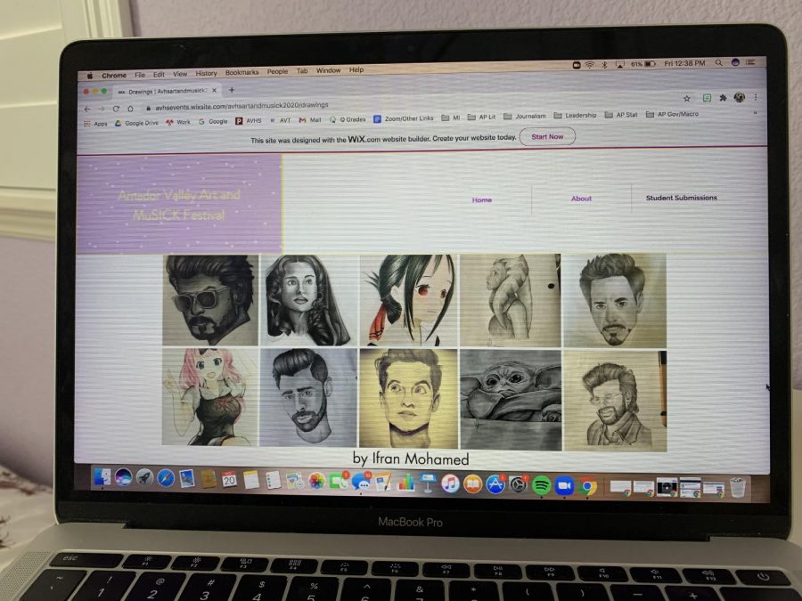The width and height of the screenshot is (802, 601).
Task: Open the Trash in the Dock
Action: 737,488
